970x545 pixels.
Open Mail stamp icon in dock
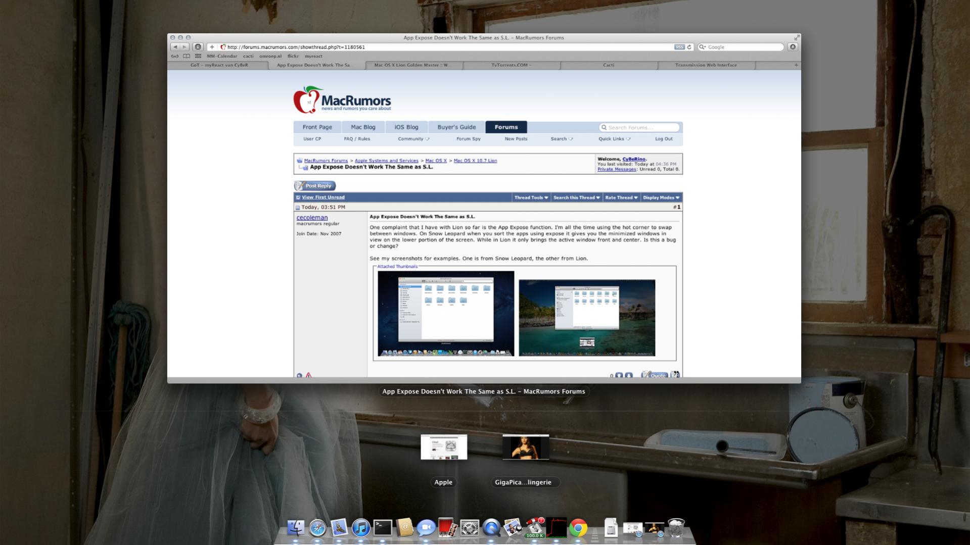tap(339, 528)
